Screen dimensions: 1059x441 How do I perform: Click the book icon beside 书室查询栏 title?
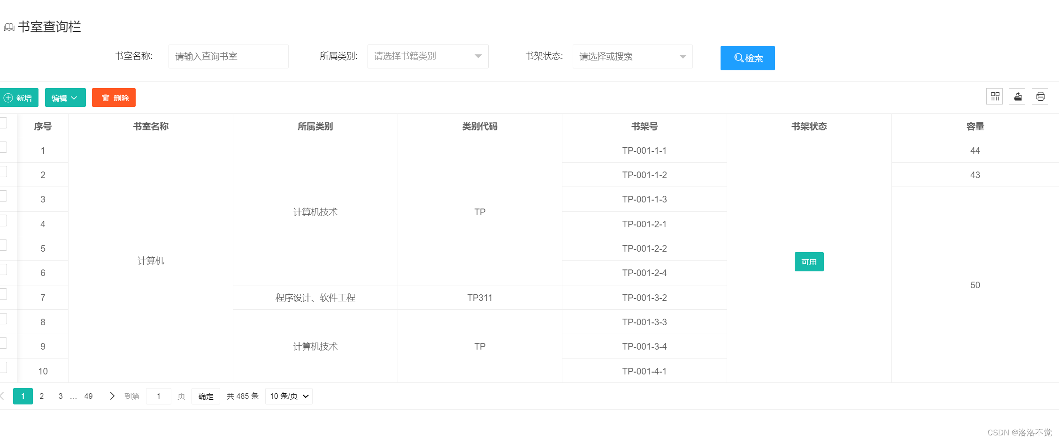[x=8, y=27]
